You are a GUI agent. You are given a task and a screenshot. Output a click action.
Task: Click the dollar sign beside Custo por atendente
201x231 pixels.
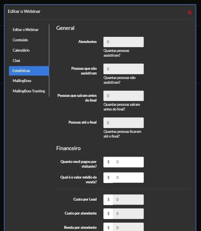click(108, 214)
